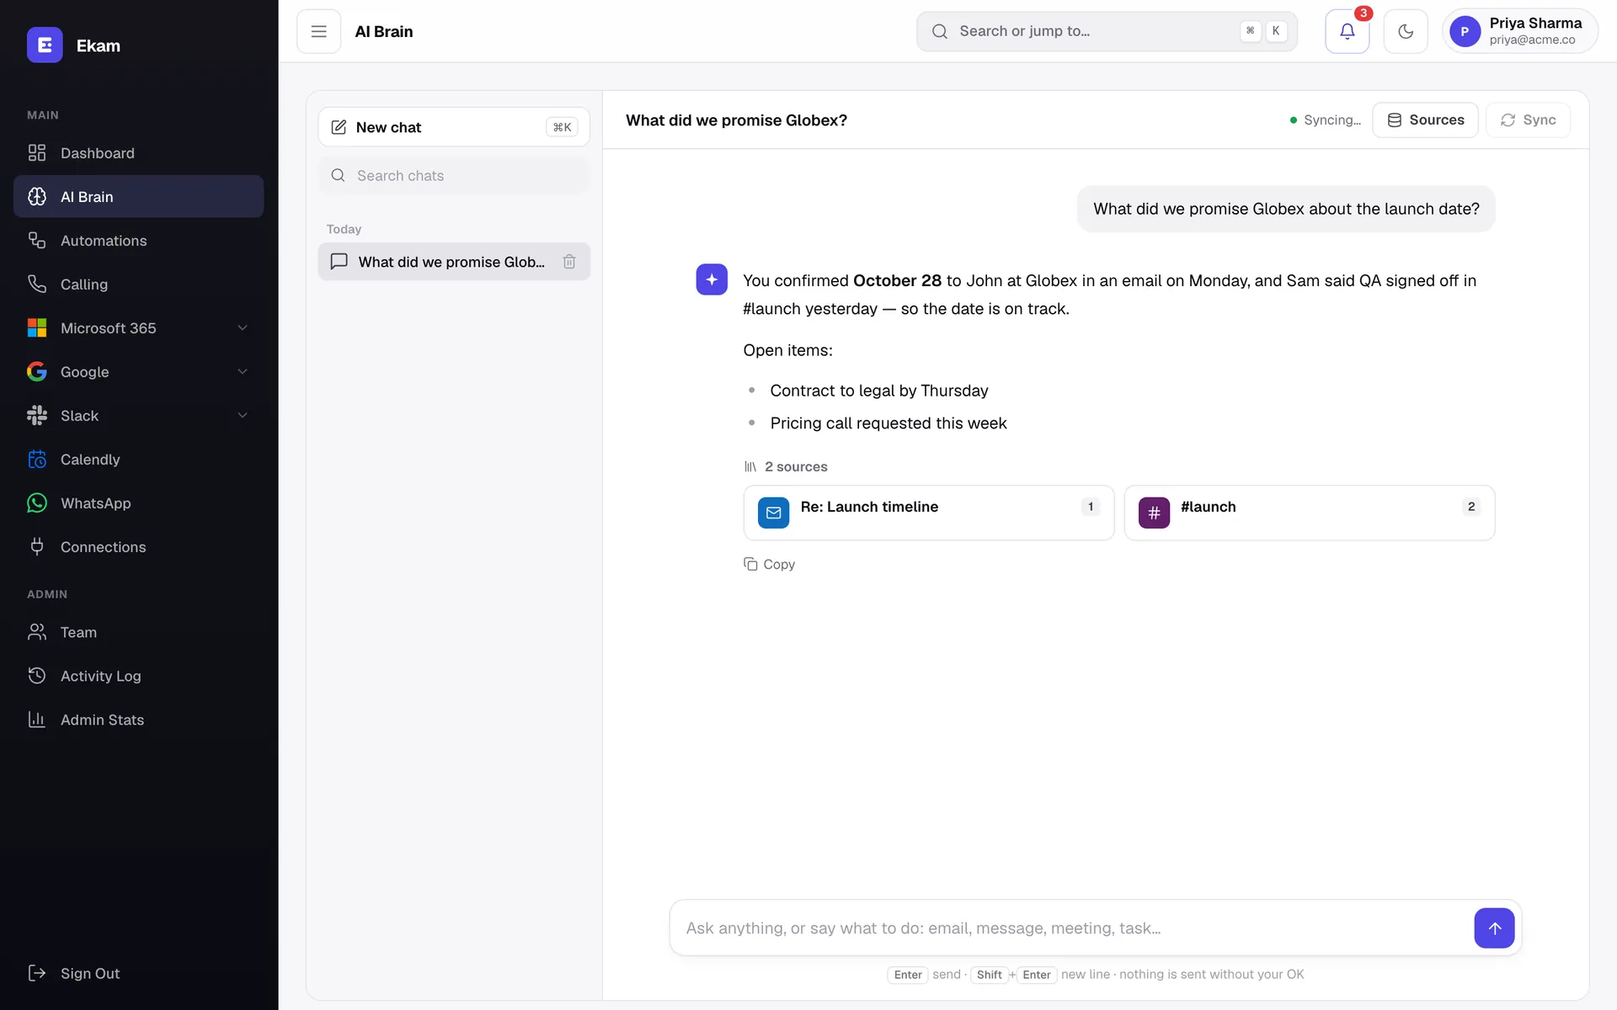Open Connections page
The width and height of the screenshot is (1617, 1010).
coord(139,547)
